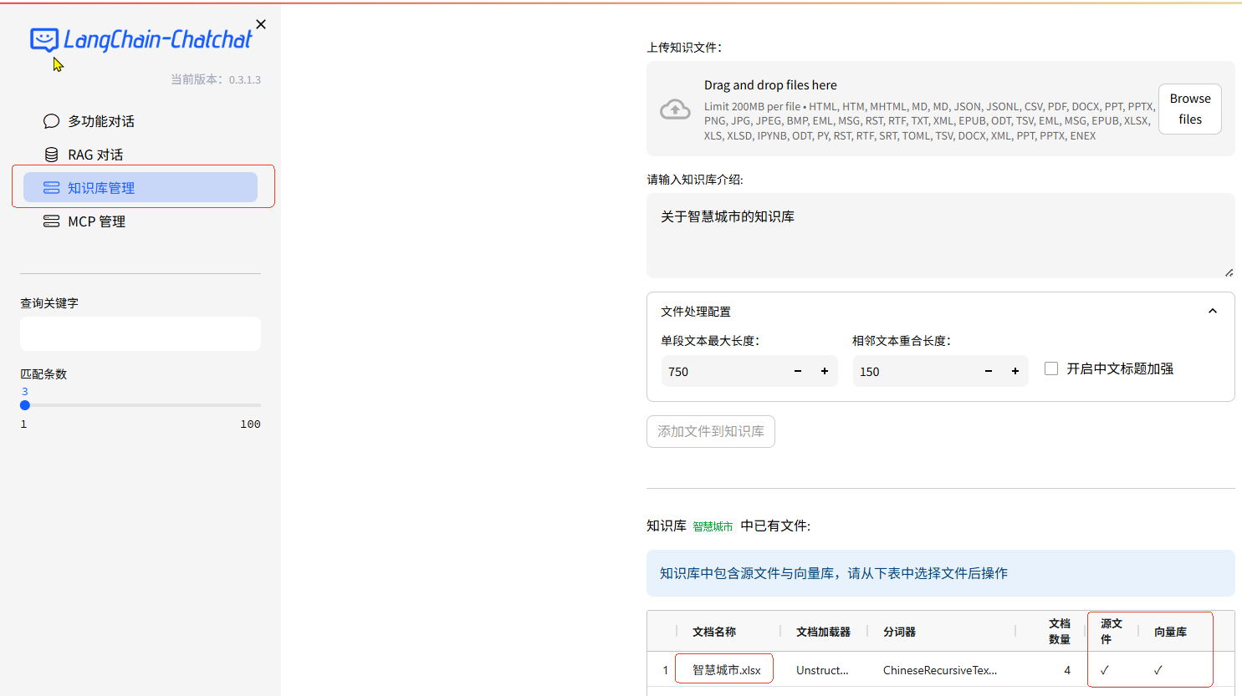This screenshot has height=696, width=1242.
Task: Click the RAG 对话 database icon
Action: tap(51, 154)
